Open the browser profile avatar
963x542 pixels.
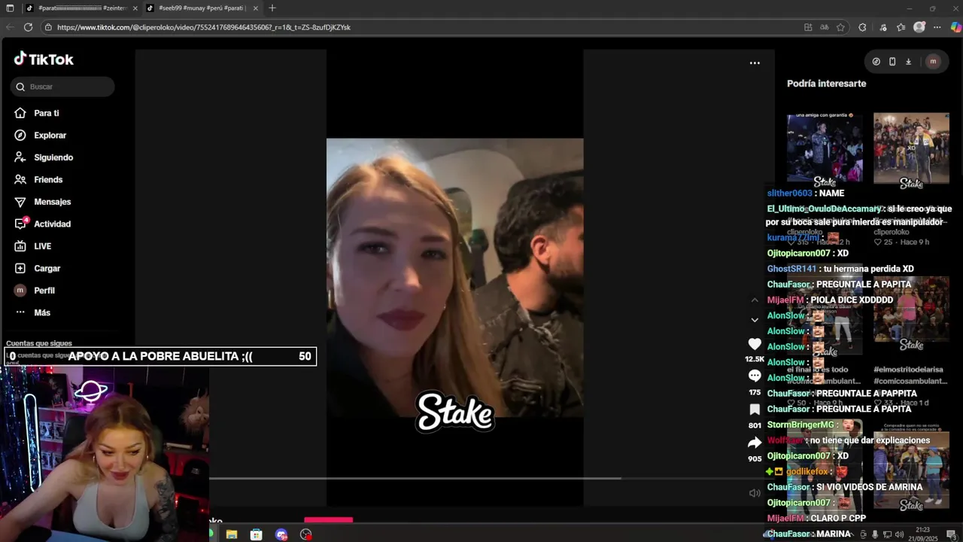(x=919, y=27)
